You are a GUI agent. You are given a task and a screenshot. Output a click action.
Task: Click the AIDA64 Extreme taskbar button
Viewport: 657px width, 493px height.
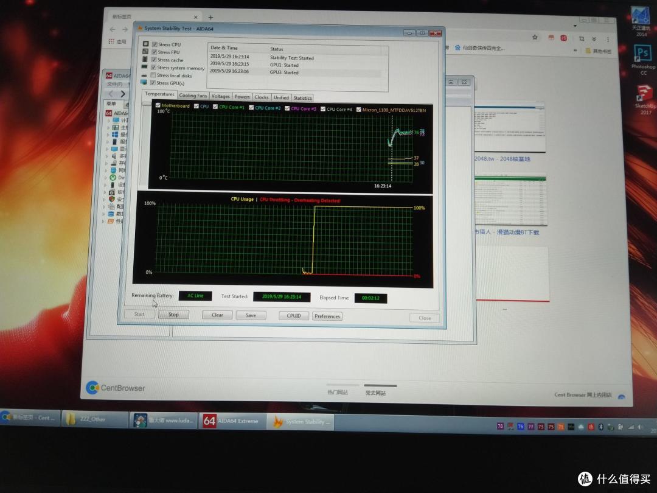(x=232, y=421)
